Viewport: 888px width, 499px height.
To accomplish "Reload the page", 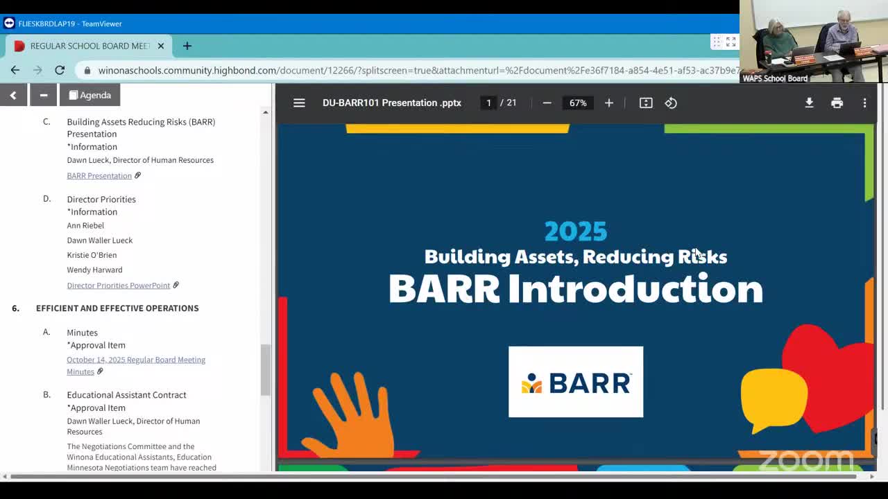I will (x=60, y=70).
